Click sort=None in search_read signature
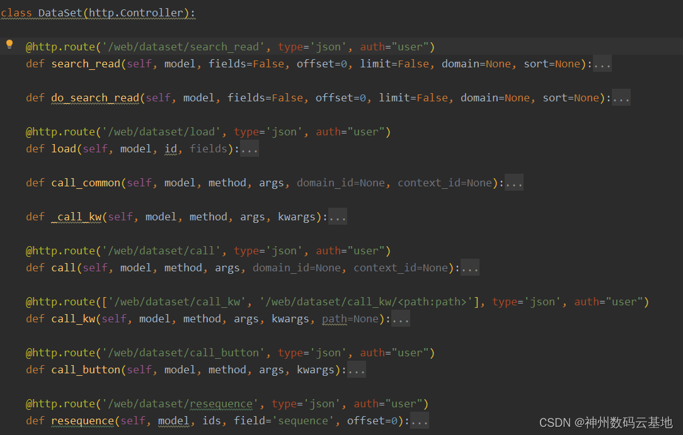The height and width of the screenshot is (435, 683). click(552, 64)
